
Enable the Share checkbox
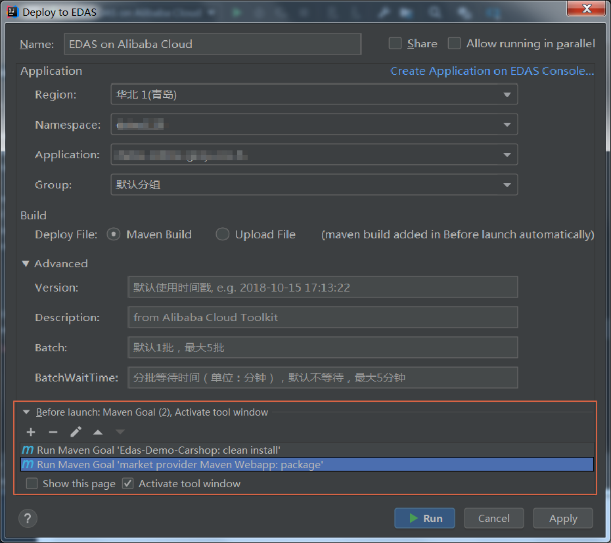pos(395,43)
